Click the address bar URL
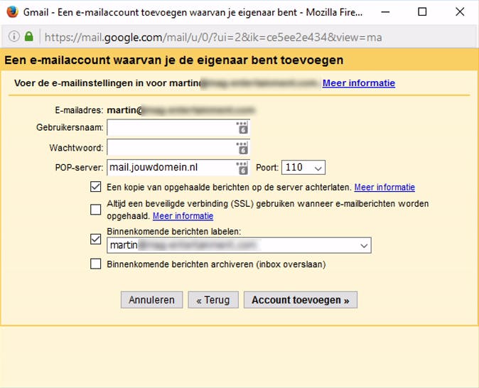 pos(213,36)
